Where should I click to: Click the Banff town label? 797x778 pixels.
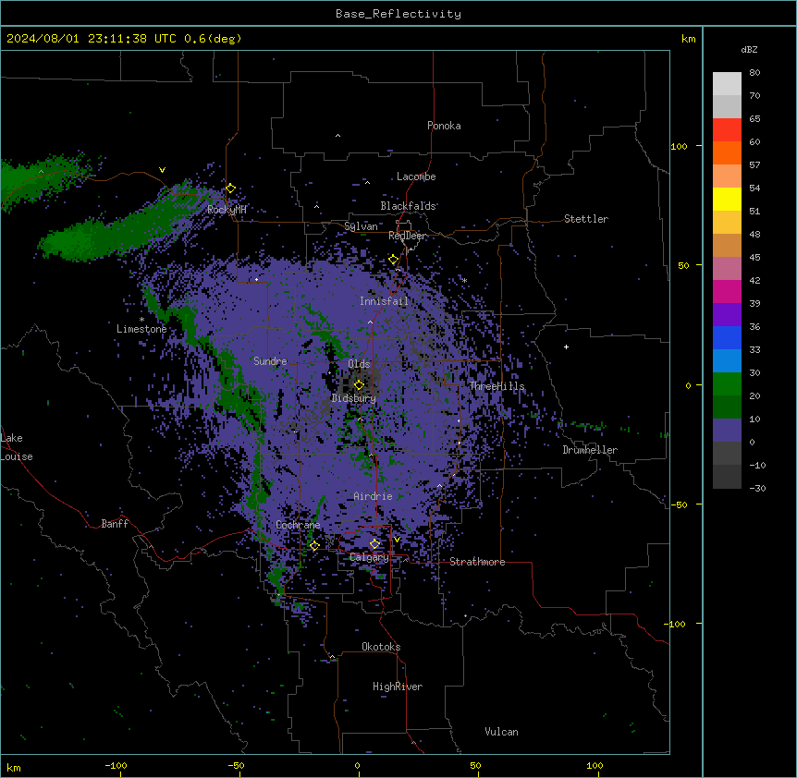click(x=115, y=524)
